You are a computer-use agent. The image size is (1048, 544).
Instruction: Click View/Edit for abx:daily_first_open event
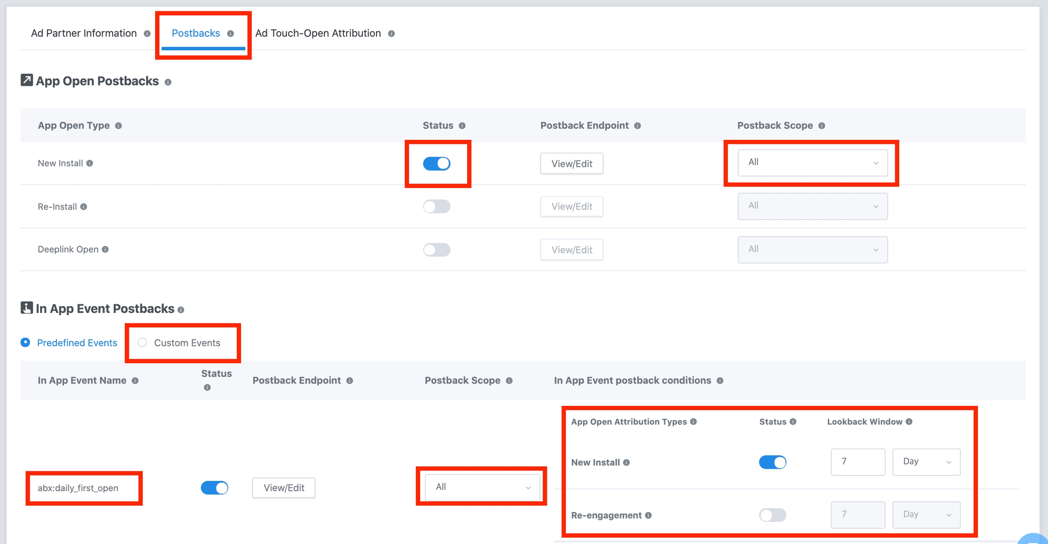pyautogui.click(x=284, y=488)
